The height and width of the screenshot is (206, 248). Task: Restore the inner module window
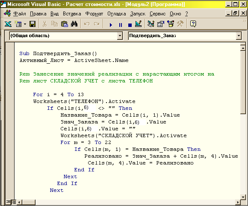235,13
